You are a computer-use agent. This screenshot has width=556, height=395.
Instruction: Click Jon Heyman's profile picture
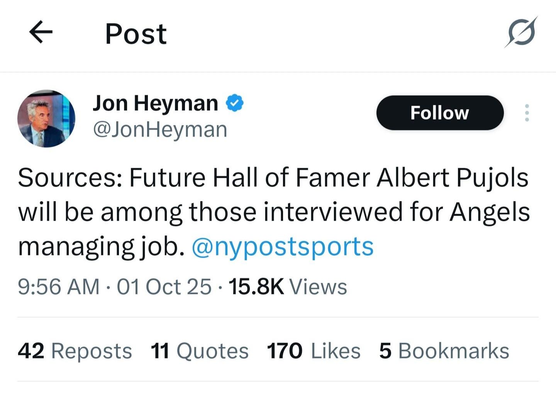pyautogui.click(x=45, y=118)
